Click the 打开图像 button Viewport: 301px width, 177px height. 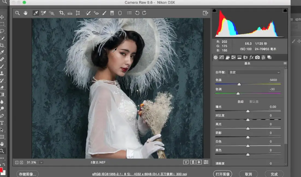pos(223,174)
